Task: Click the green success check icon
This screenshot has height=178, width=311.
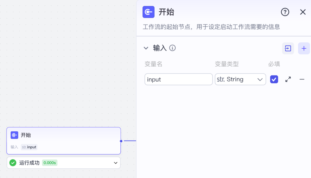Action: [13, 163]
